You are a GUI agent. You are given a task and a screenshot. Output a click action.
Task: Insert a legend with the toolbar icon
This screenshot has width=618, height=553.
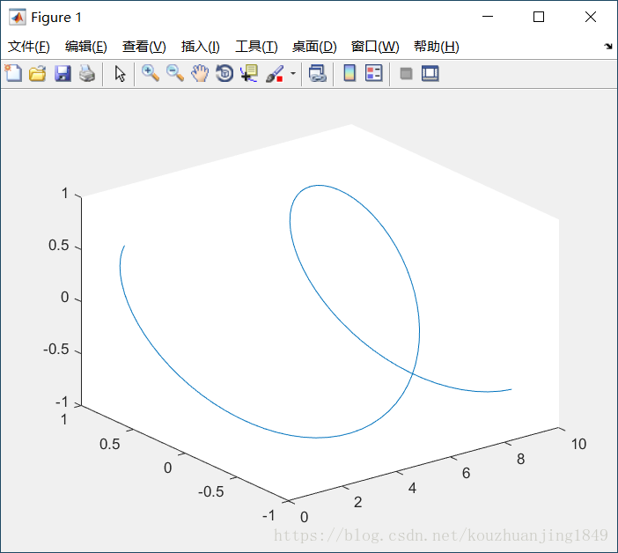pos(373,73)
